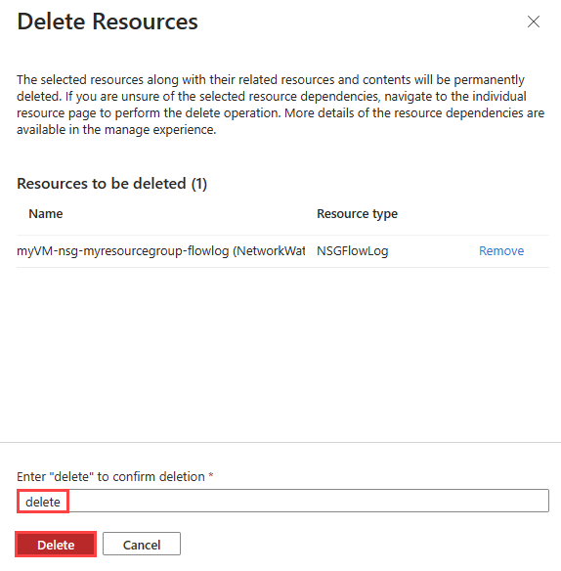
Task: Click the NSGFlowLog resource type cell
Action: click(353, 251)
